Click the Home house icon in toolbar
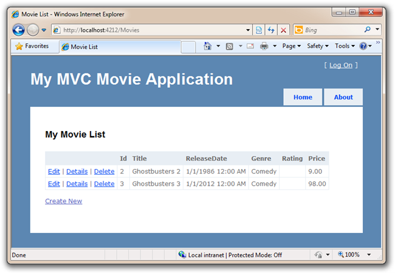395x273 pixels. (208, 46)
